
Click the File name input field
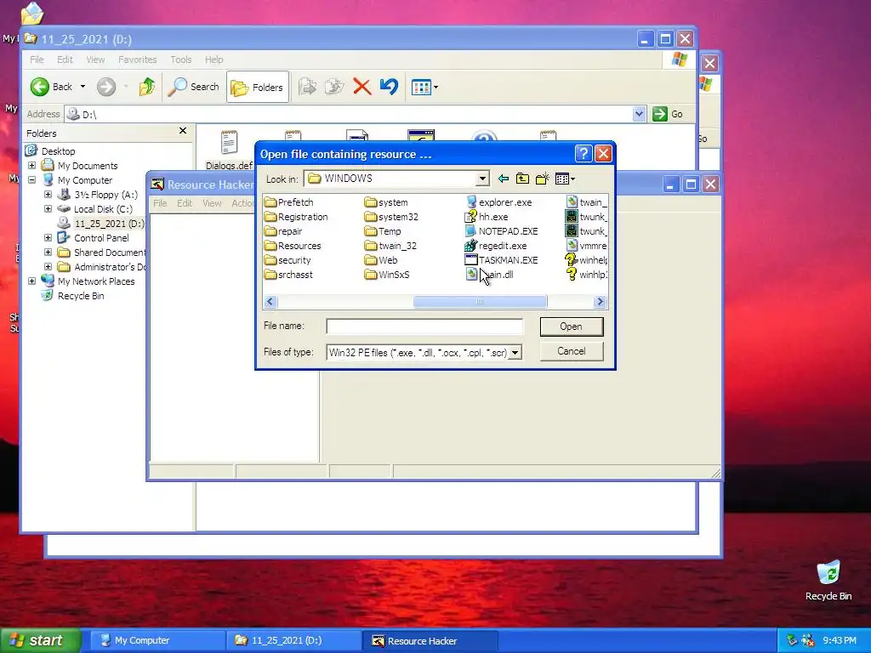coord(424,326)
